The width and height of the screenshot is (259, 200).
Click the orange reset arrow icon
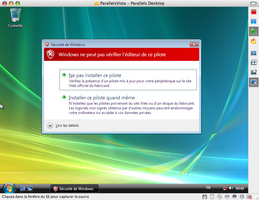(x=253, y=41)
